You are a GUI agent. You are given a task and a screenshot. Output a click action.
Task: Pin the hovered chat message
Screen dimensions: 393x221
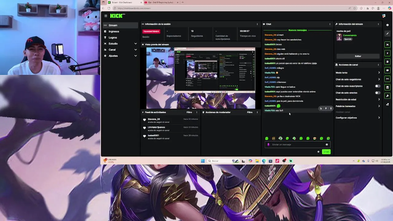(326, 109)
